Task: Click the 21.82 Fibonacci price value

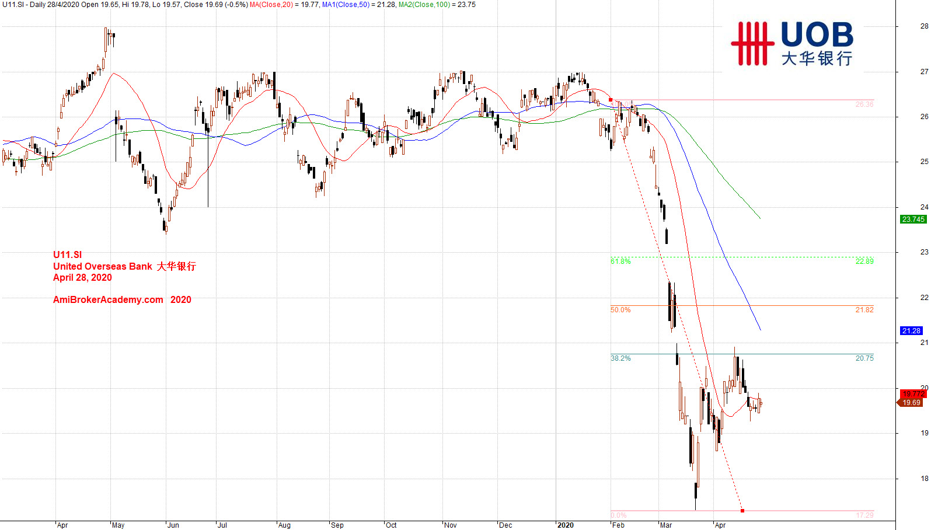Action: 864,310
